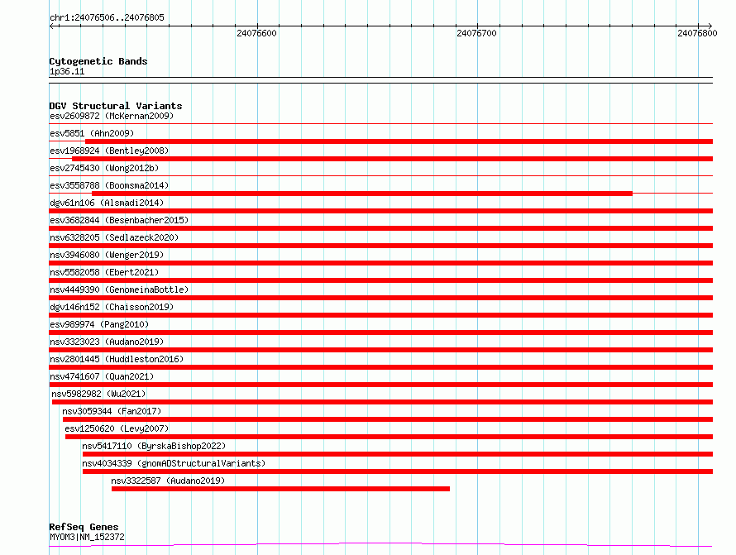Click the red bar under esv5851 (Ahn2009)

click(399, 141)
